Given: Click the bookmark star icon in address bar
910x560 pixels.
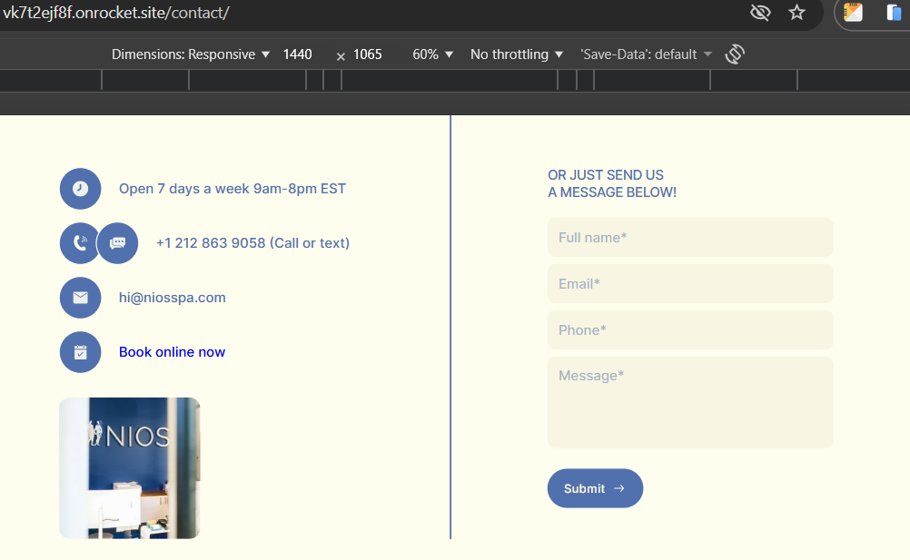Looking at the screenshot, I should click(x=796, y=12).
